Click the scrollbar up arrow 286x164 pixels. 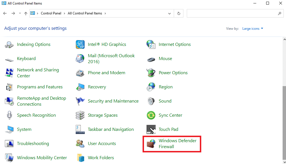284,39
